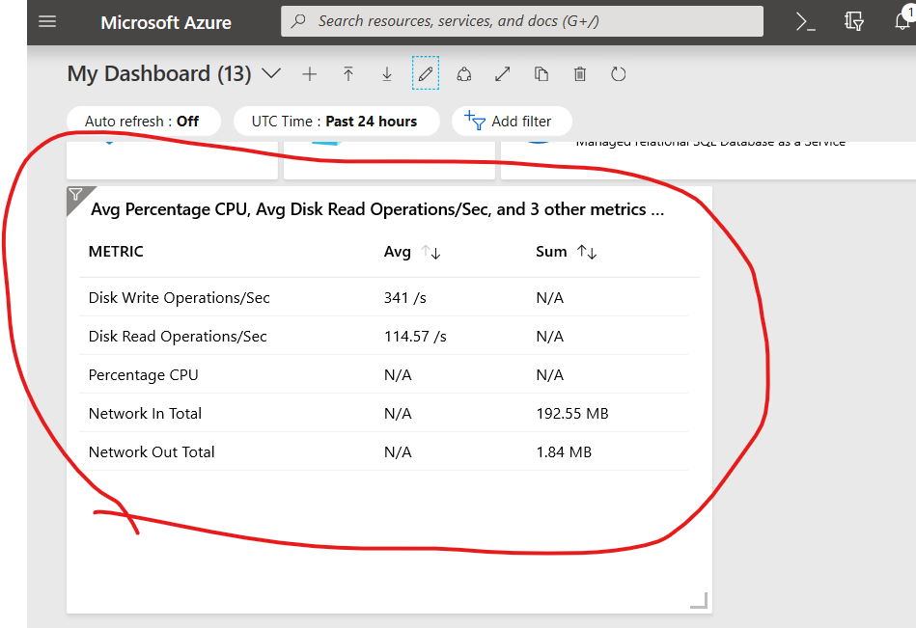Viewport: 916px width, 628px height.
Task: Expand the My Dashboard (13) dropdown chevron
Action: click(x=271, y=74)
